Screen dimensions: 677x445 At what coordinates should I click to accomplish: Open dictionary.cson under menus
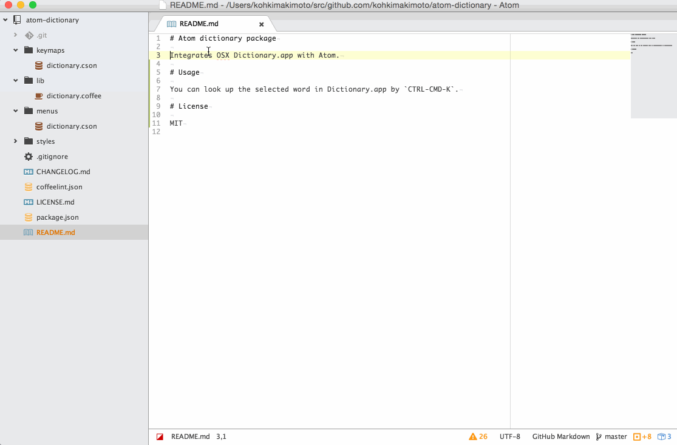point(72,126)
